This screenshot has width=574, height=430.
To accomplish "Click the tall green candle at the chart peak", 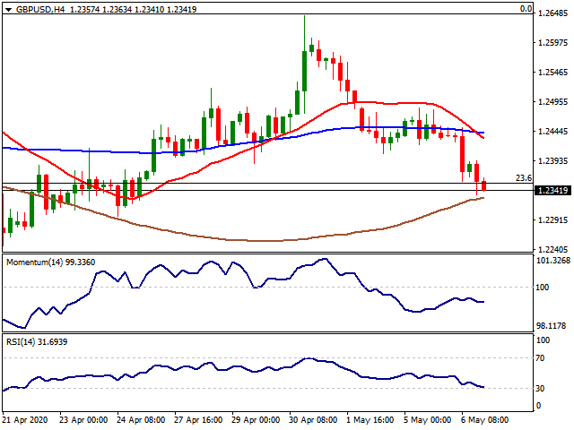I will point(304,72).
